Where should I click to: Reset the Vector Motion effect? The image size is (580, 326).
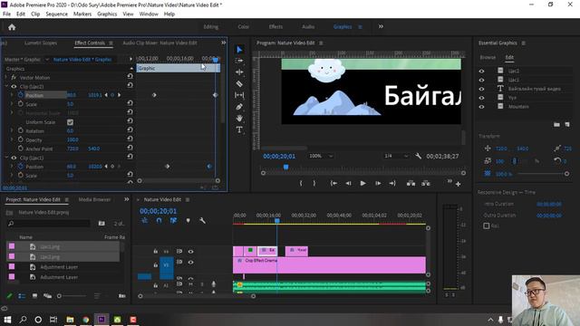(x=130, y=76)
